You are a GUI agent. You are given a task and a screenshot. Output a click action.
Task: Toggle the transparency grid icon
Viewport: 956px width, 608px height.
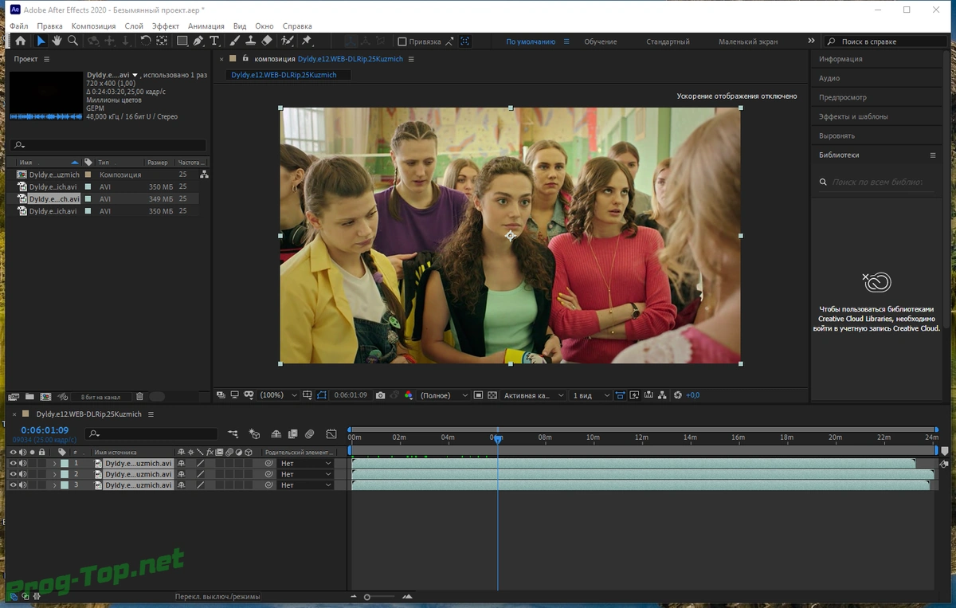click(492, 395)
